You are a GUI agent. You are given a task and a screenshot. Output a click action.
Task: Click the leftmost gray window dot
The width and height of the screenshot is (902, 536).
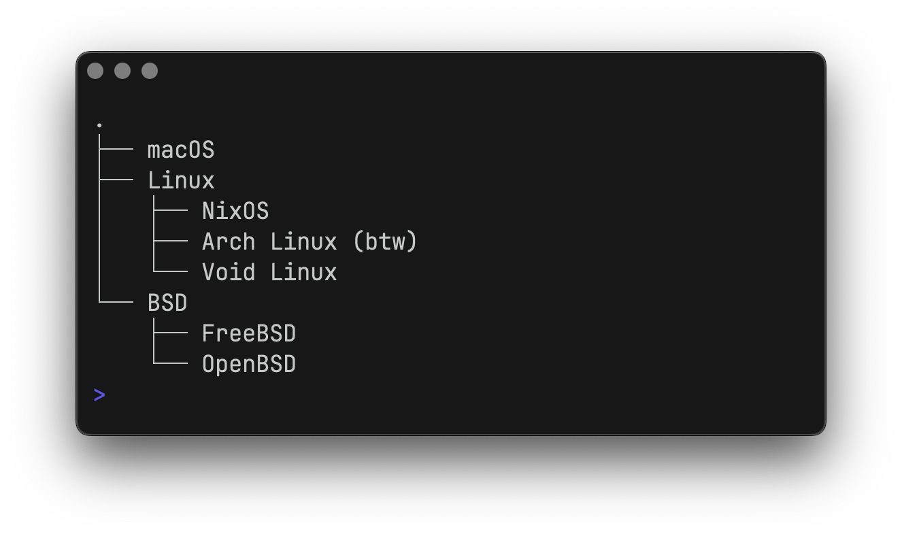click(96, 71)
